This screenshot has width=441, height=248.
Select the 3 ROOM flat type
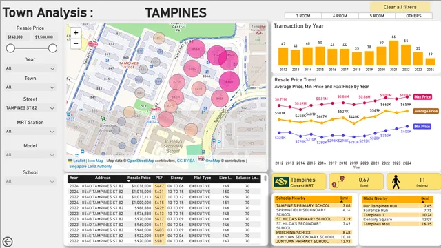pyautogui.click(x=303, y=16)
